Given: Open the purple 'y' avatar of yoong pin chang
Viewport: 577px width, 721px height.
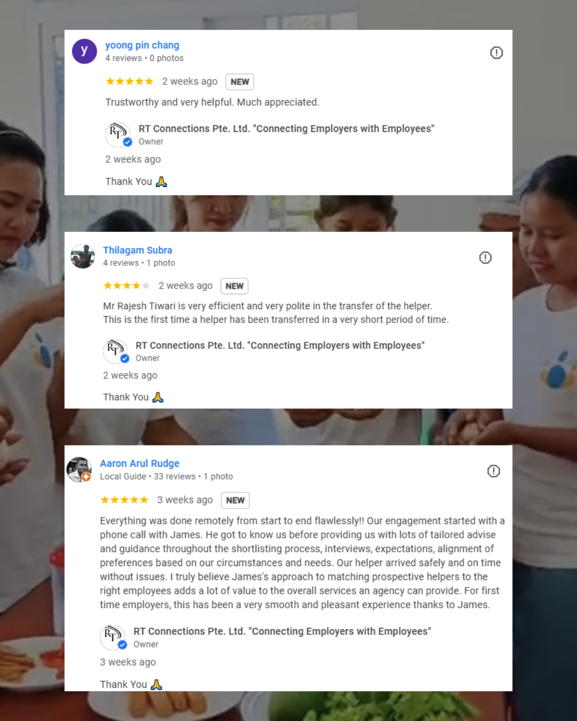Looking at the screenshot, I should pos(84,51).
